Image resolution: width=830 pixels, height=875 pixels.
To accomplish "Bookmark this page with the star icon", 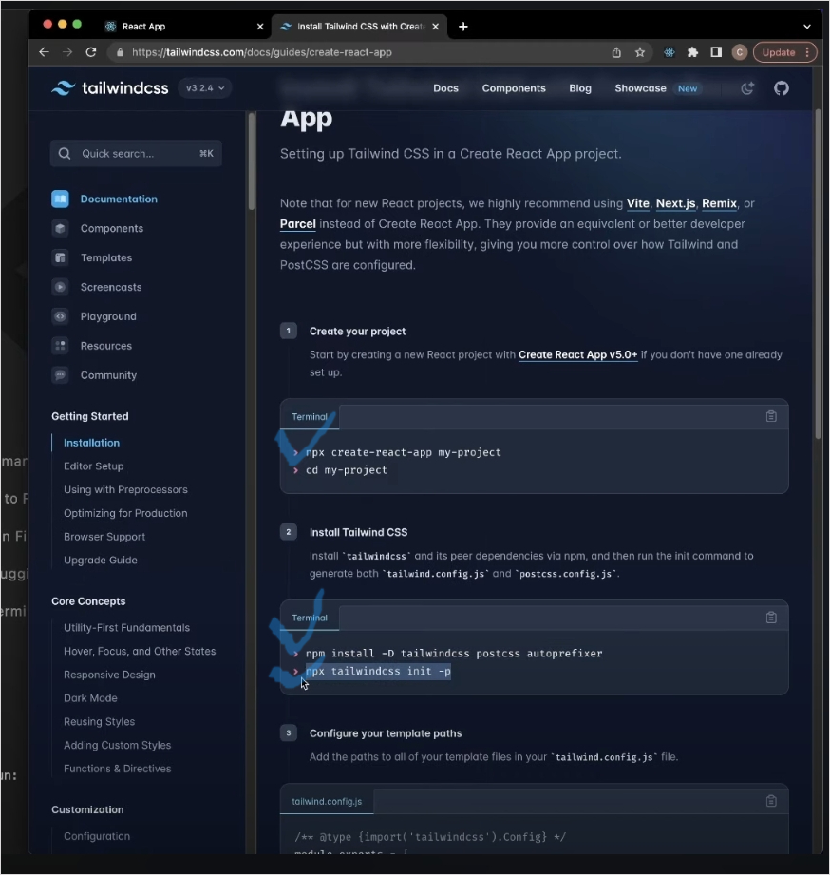I will pos(640,52).
